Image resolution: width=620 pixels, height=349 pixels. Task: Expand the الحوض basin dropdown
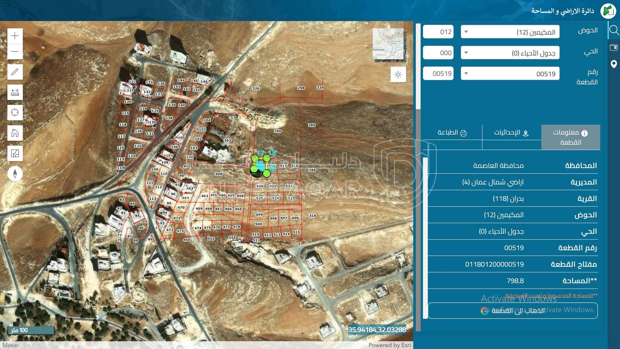coord(510,32)
